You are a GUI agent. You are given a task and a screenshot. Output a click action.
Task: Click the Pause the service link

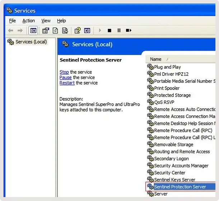tap(65, 77)
